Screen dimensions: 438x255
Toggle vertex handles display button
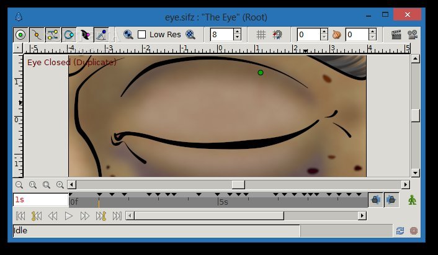click(37, 35)
